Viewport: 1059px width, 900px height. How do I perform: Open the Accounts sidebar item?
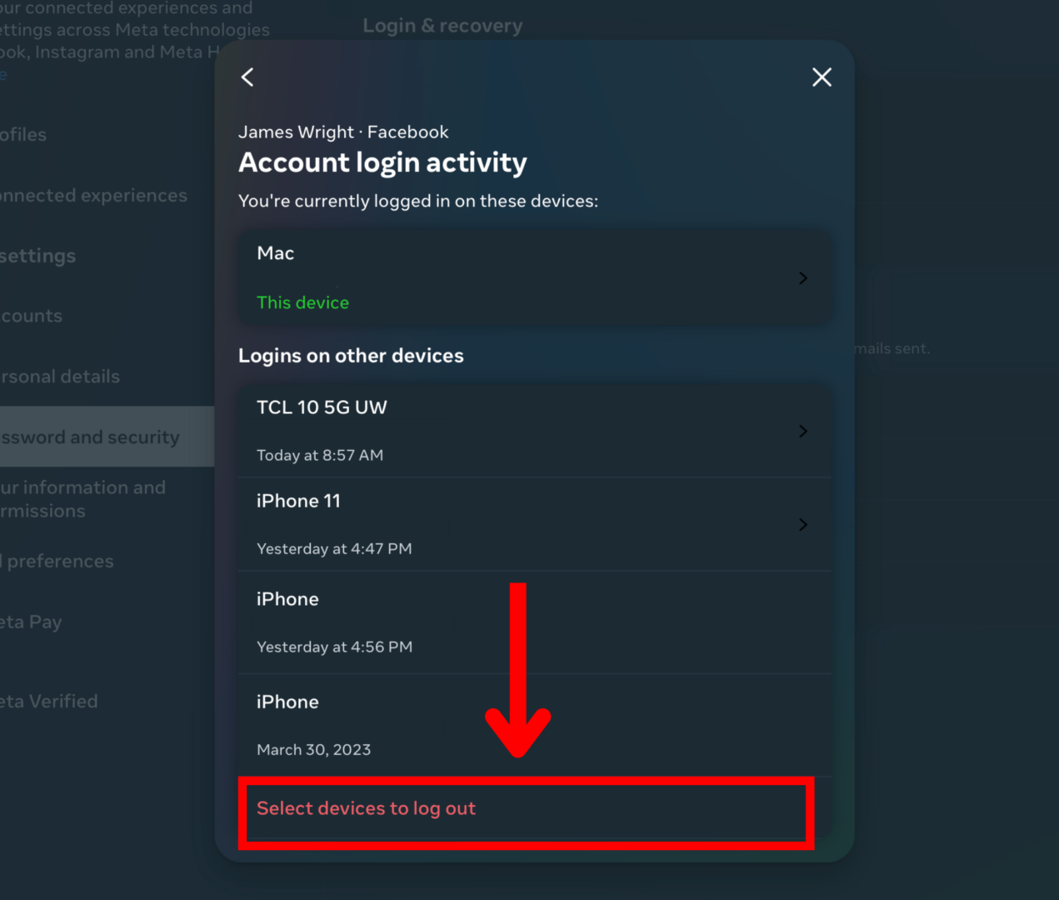[32, 316]
